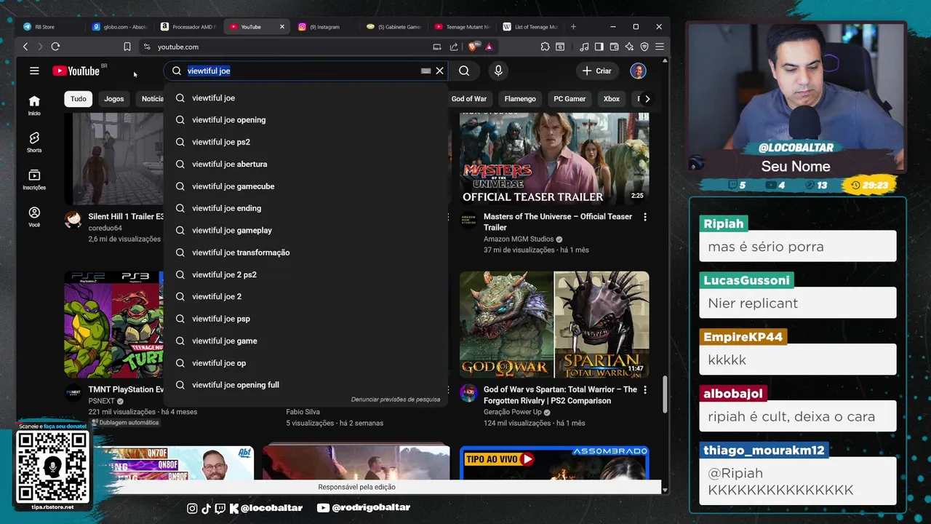This screenshot has width=931, height=524.
Task: Go back in the browser
Action: point(25,47)
